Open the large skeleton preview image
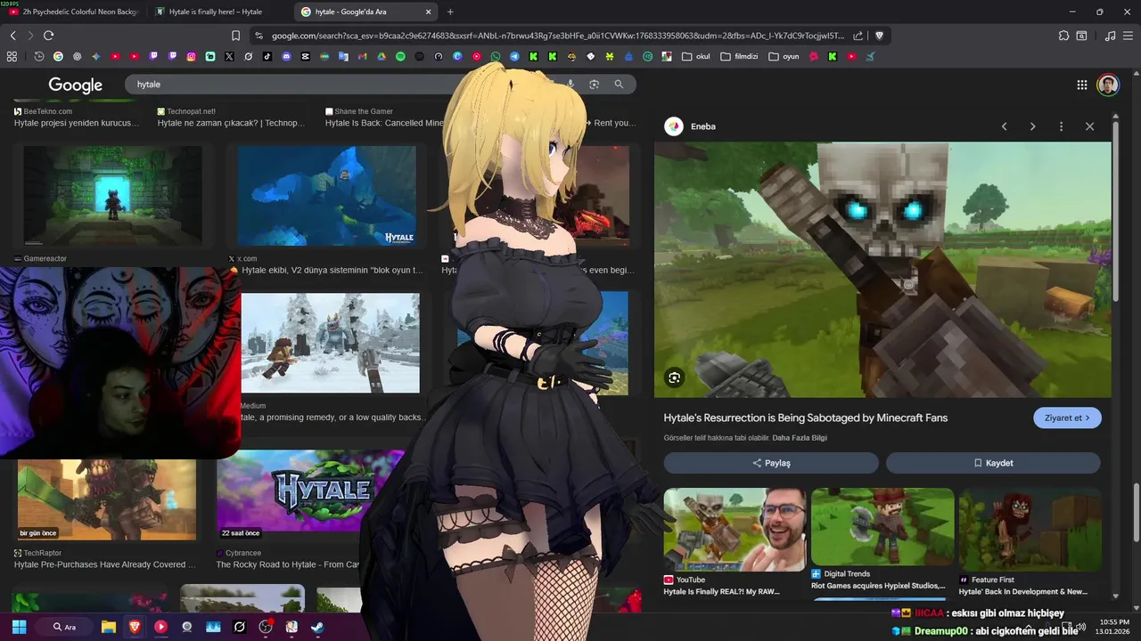The image size is (1141, 641). coord(882,270)
